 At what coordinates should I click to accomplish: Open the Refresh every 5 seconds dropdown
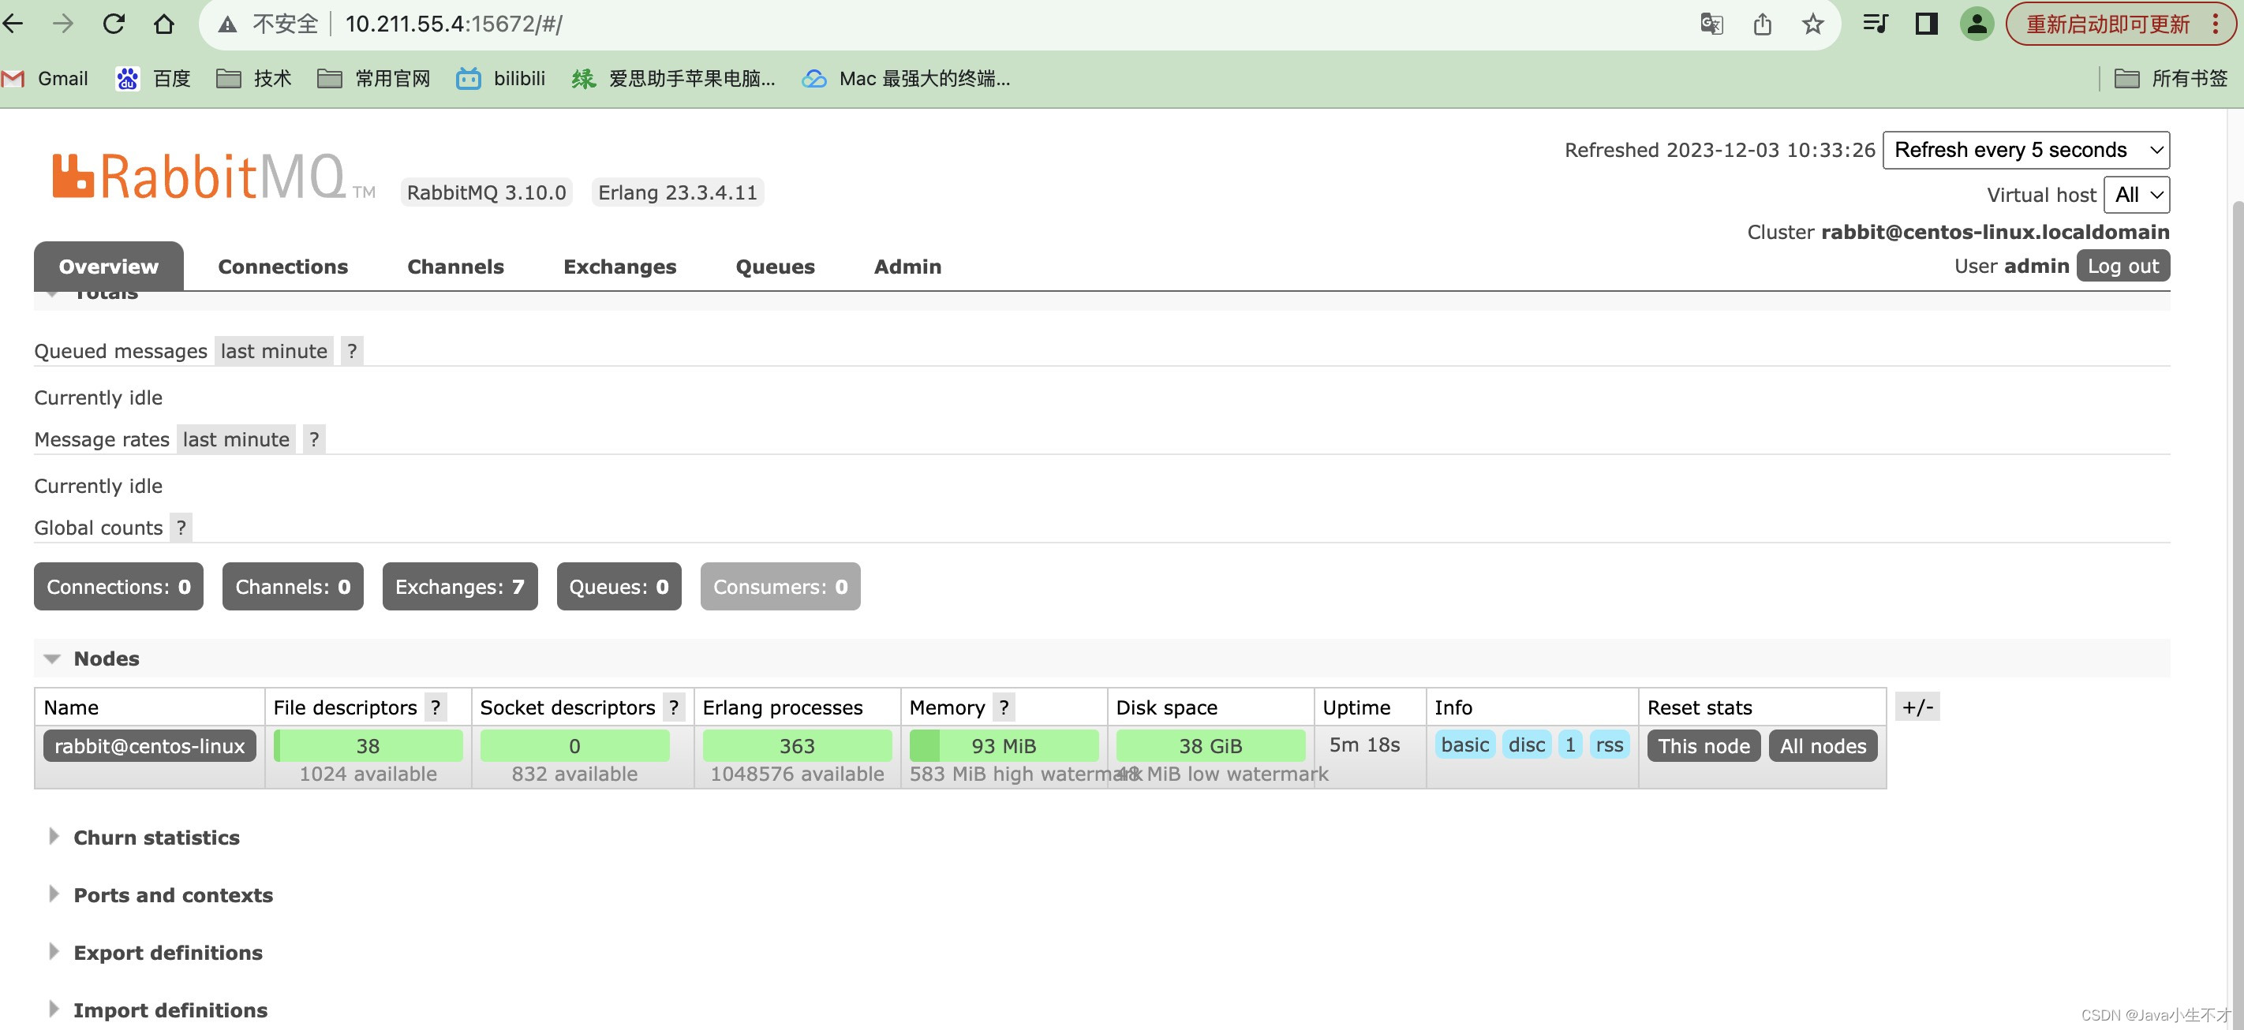click(2025, 150)
